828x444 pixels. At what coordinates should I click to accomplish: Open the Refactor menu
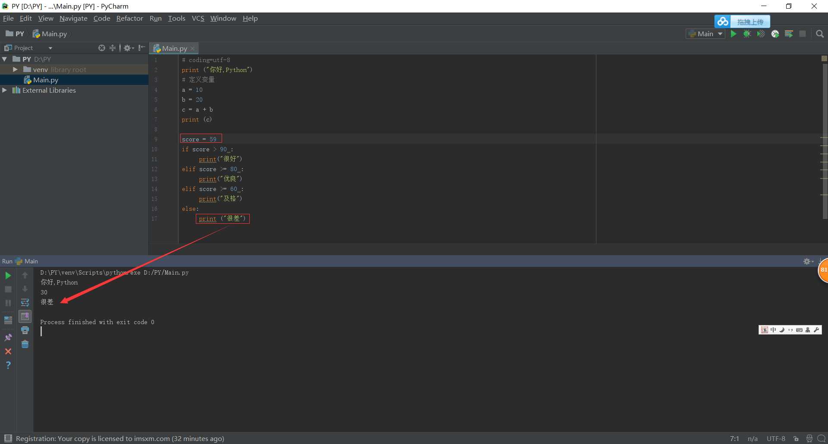coord(129,18)
